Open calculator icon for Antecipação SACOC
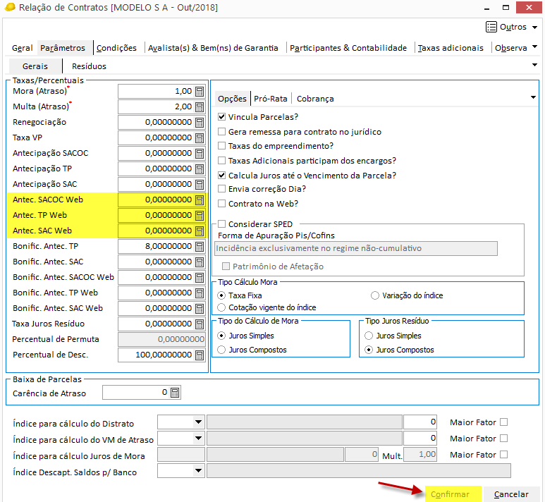The image size is (545, 502). coord(200,153)
